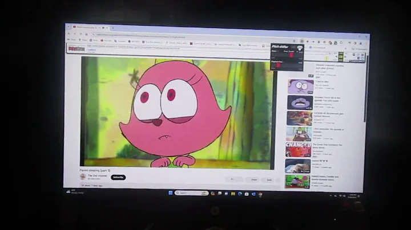Open the browser profile avatar icon

pos(361,43)
